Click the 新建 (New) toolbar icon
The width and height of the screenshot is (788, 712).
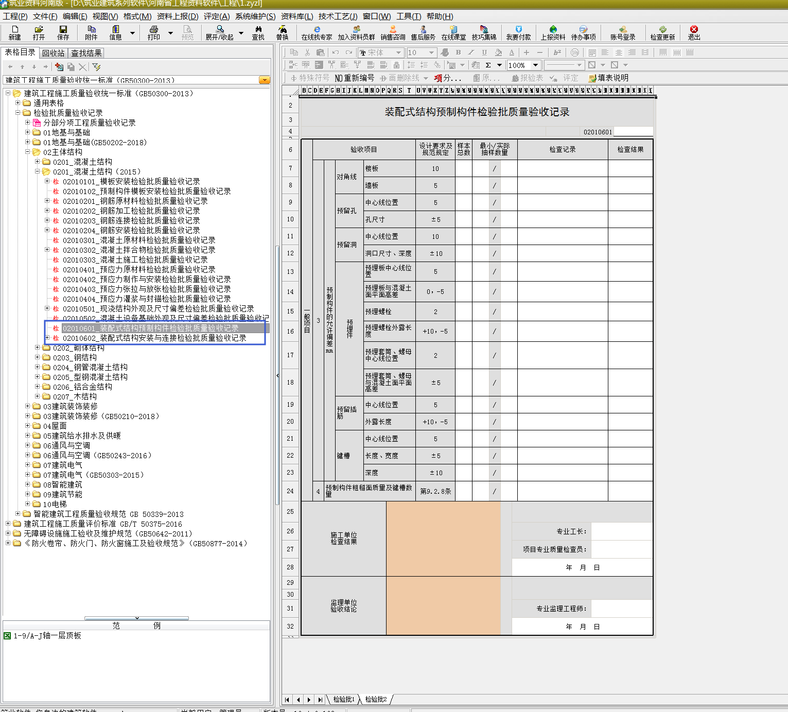pos(15,32)
